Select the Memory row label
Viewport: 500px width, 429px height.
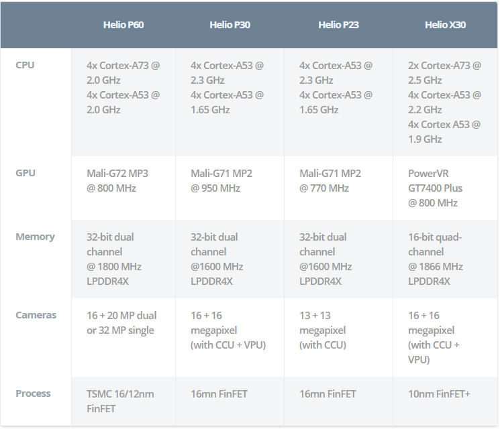pyautogui.click(x=35, y=237)
